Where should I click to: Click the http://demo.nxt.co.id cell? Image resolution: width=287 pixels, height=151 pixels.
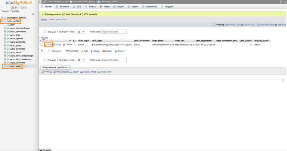(185, 45)
